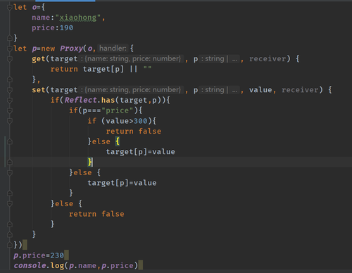Fold the get(target...) method in gutter
Viewport: 352px width, 273px height.
tap(10, 59)
